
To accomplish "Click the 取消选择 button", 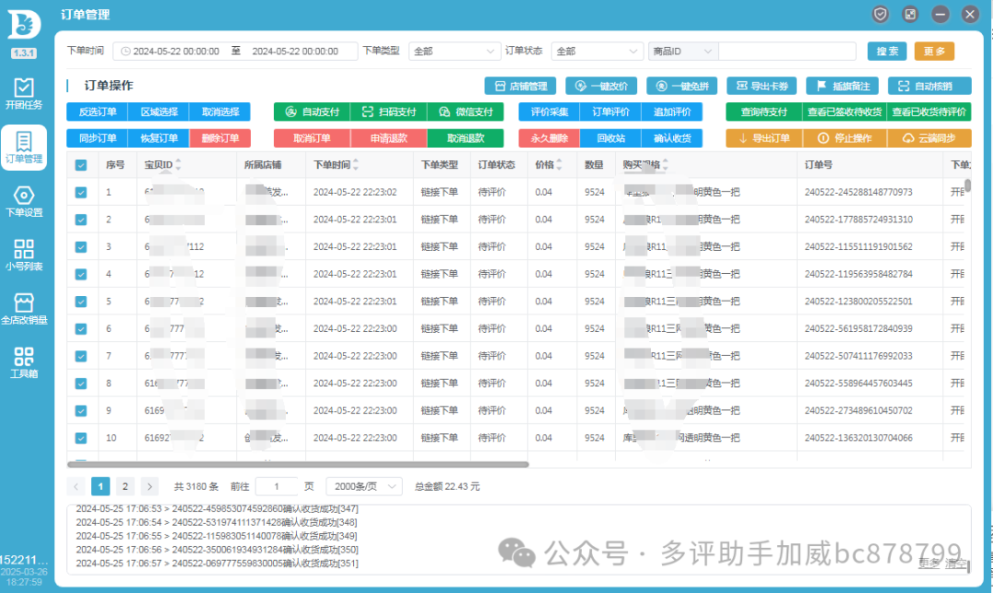I will click(220, 111).
